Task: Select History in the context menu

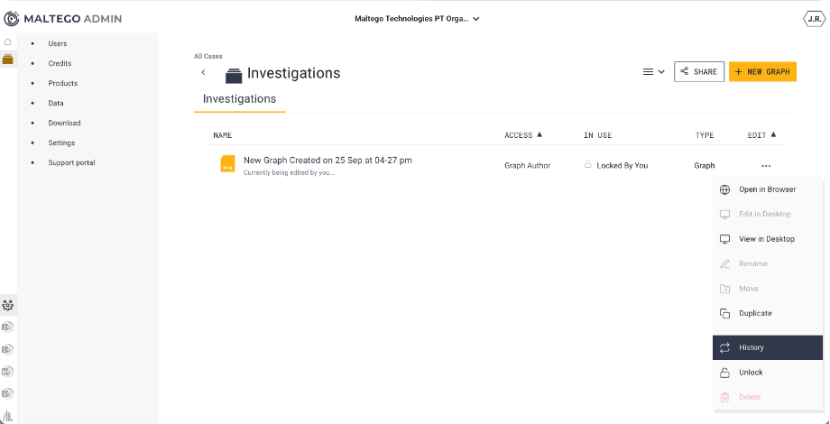Action: tap(768, 348)
